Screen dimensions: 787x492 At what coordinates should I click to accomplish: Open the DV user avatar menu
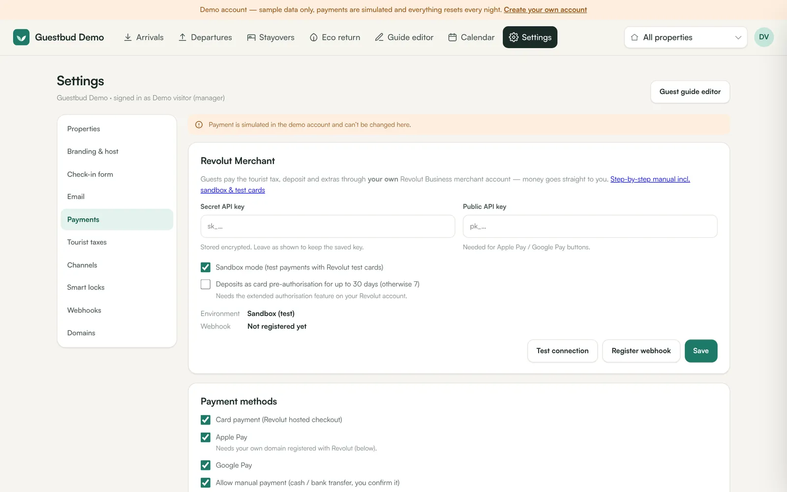click(x=764, y=37)
